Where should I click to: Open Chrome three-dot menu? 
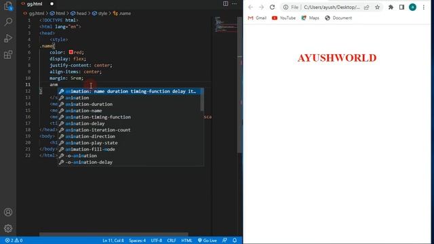click(423, 7)
